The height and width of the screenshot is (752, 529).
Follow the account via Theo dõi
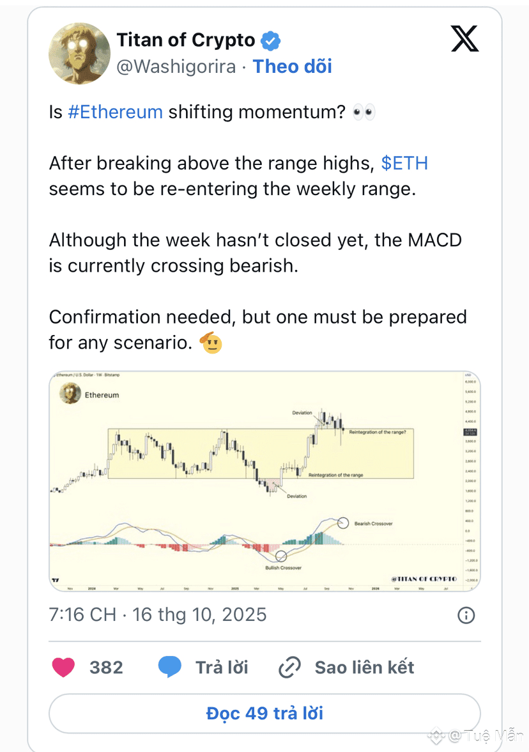click(x=293, y=67)
